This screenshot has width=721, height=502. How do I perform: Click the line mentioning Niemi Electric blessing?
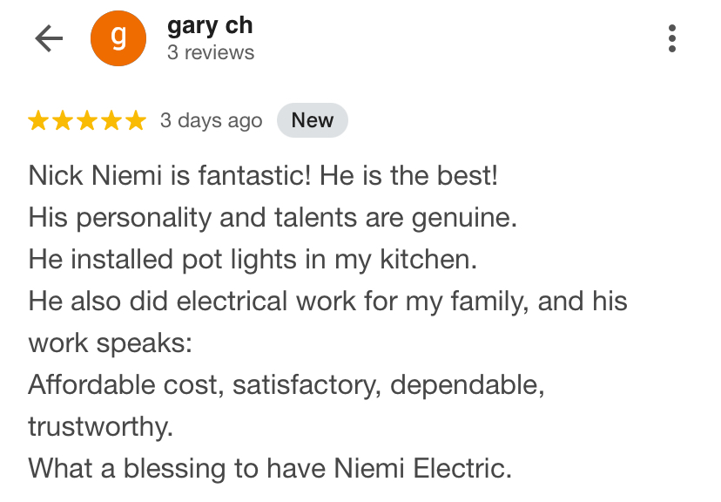pyautogui.click(x=269, y=468)
